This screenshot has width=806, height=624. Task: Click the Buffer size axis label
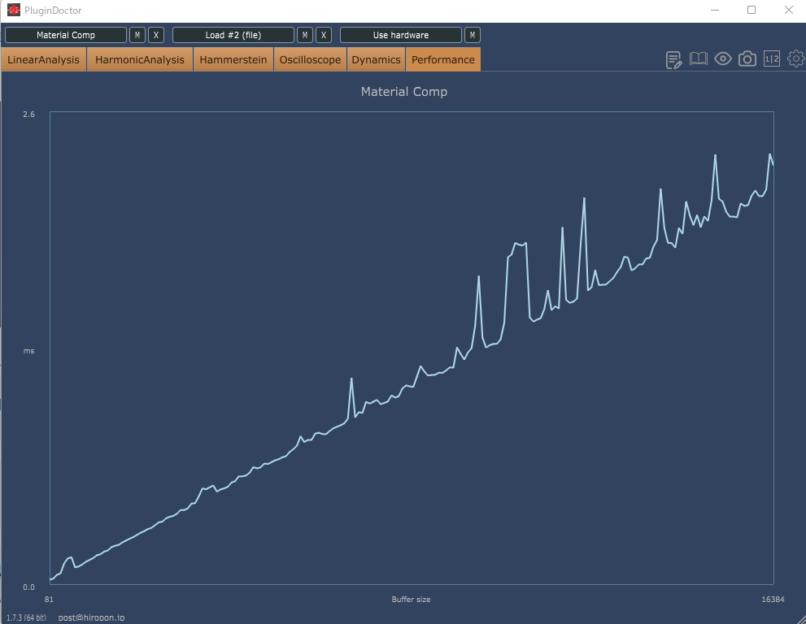(412, 600)
